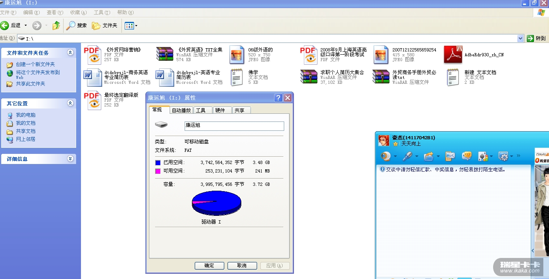549x279 pixels.
Task: Select the AdbeRdr930_zh_CN installer
Action: [474, 55]
